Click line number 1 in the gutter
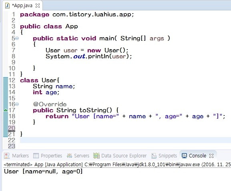Image resolution: width=231 pixels, height=191 pixels. click(x=14, y=14)
